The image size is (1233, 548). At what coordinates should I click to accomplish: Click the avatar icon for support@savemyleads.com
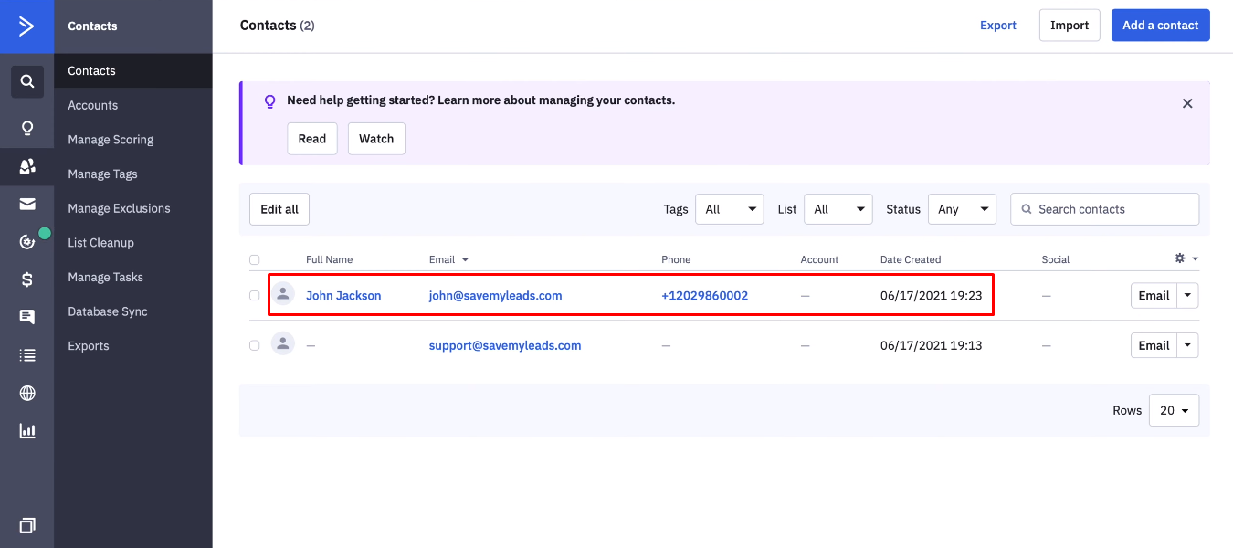[x=283, y=344]
